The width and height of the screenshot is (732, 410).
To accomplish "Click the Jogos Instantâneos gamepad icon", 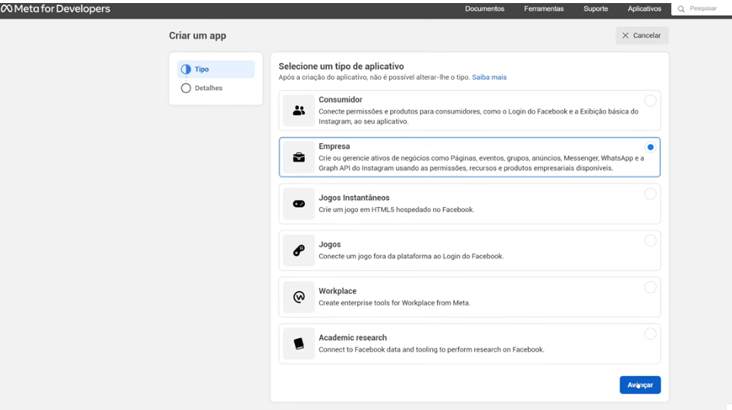I will (299, 204).
